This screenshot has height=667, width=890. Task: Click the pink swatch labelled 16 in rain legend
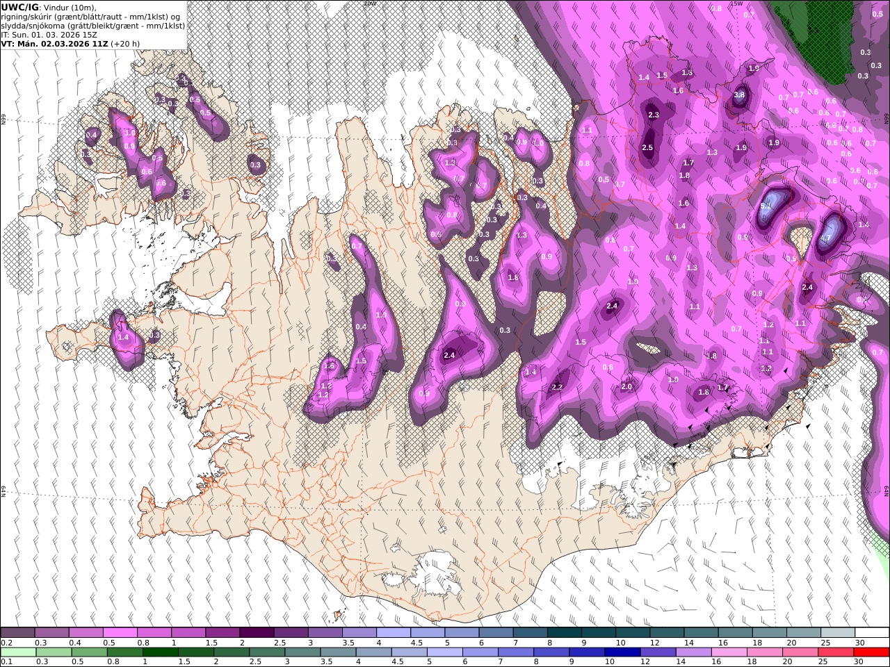point(728,652)
